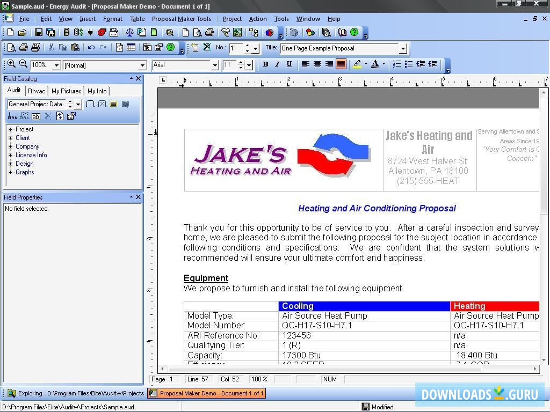The image size is (550, 412).
Task: Click the 'ab' field icon in Field Catalog
Action: [36, 116]
